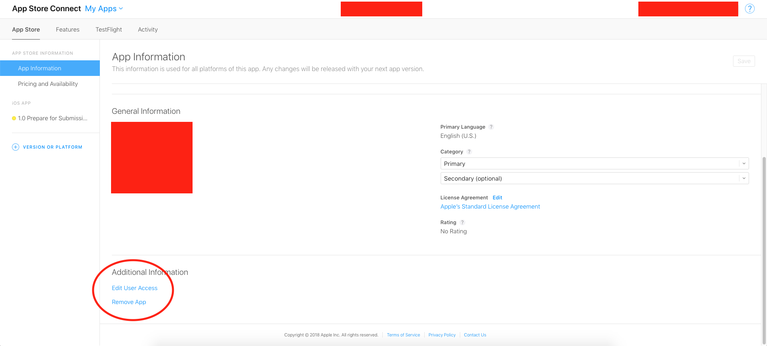The image size is (767, 346).
Task: Click the plus icon for Version or Platform
Action: 16,147
